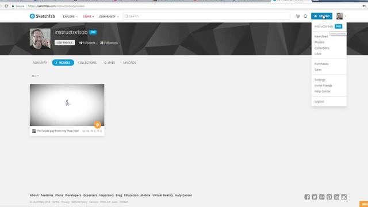Viewport: 368px width, 207px height.
Task: Click the Features footer link
Action: pos(47,195)
